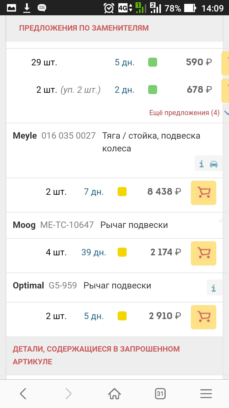This screenshot has height=408, width=229.
Task: Add Moog 2 174 ₽ offer to cart
Action: pyautogui.click(x=204, y=253)
